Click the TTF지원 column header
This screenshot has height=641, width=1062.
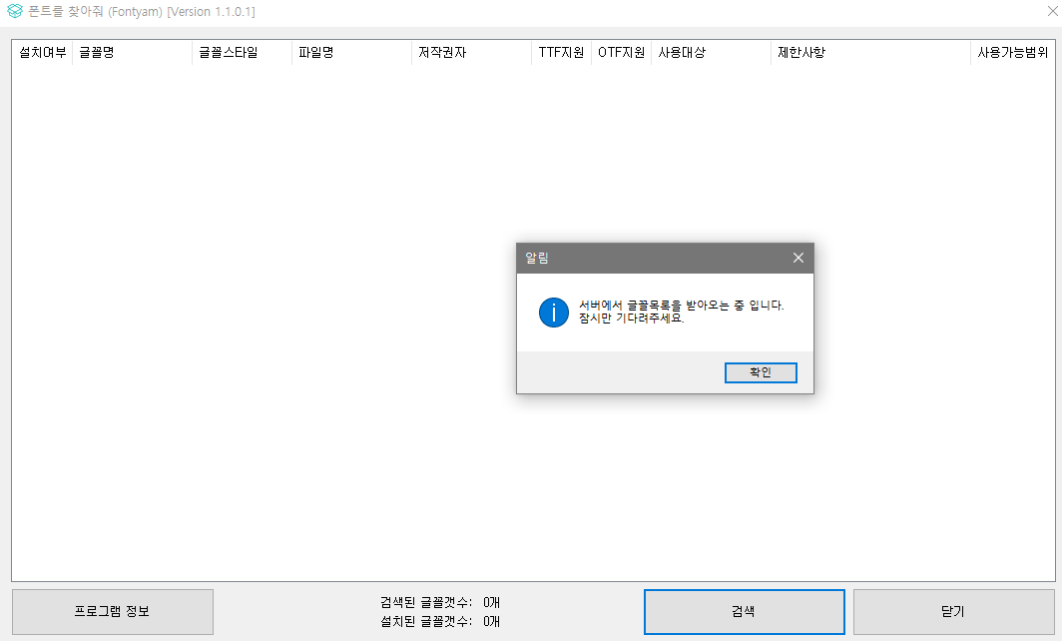point(562,52)
